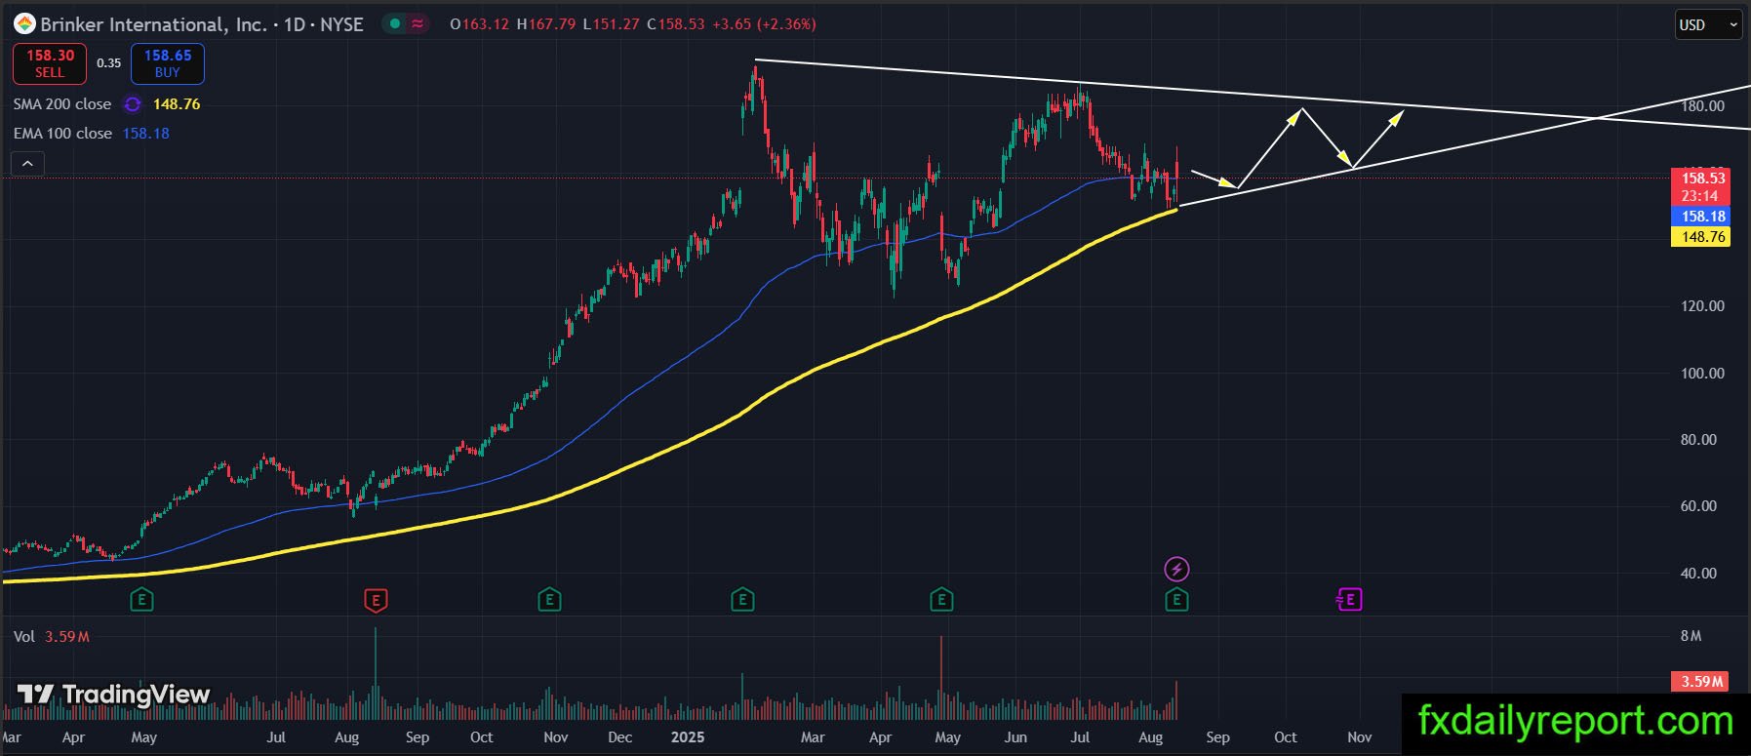
Task: Click the +3.65 (+2.36%) change value
Action: (764, 24)
